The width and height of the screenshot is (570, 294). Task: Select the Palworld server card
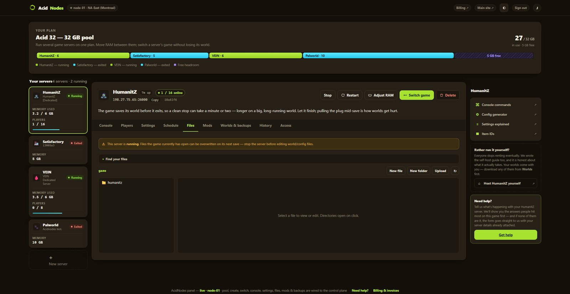click(x=58, y=234)
